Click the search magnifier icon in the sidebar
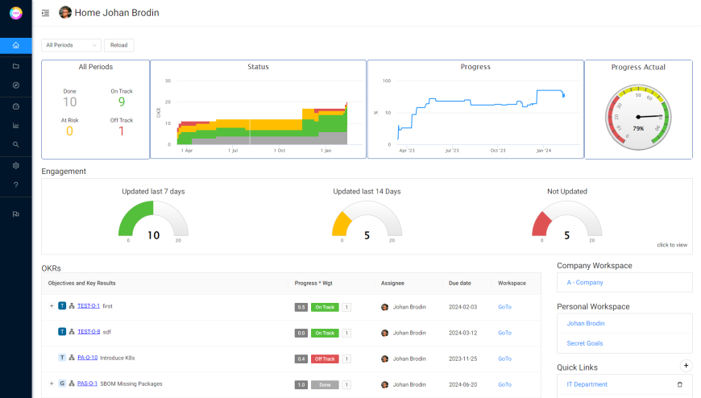Image resolution: width=701 pixels, height=398 pixels. point(16,145)
